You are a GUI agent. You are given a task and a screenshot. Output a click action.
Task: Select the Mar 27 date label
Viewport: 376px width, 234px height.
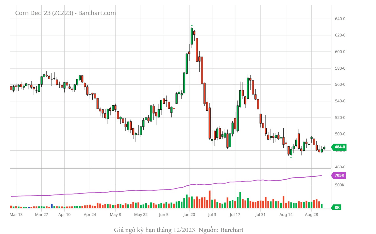pyautogui.click(x=42, y=214)
